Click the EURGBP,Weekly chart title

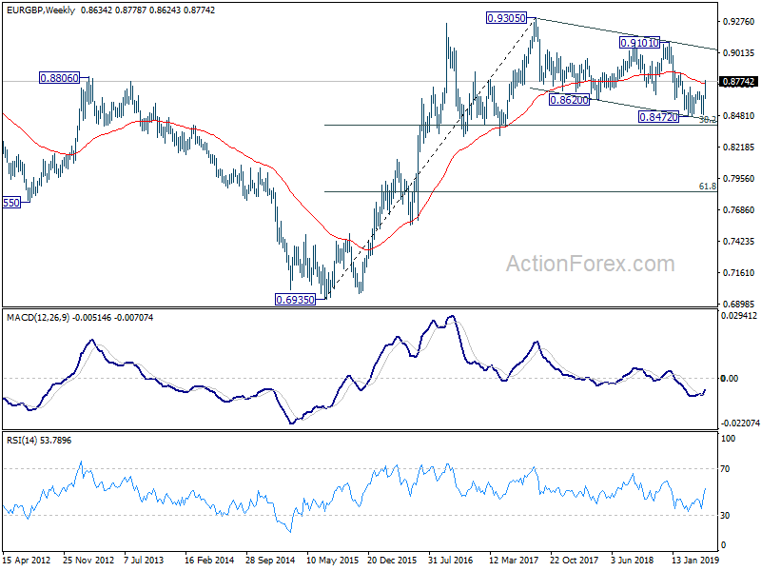(41, 10)
